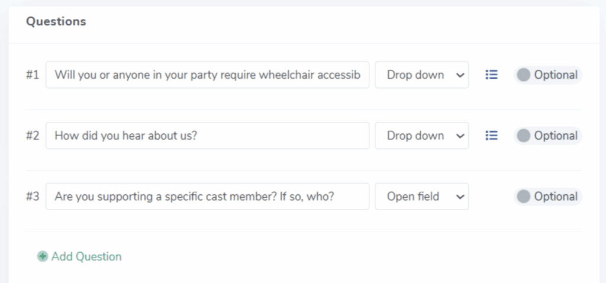Click the chevron arrow on question #2 type selector
The height and width of the screenshot is (283, 606).
click(x=460, y=136)
